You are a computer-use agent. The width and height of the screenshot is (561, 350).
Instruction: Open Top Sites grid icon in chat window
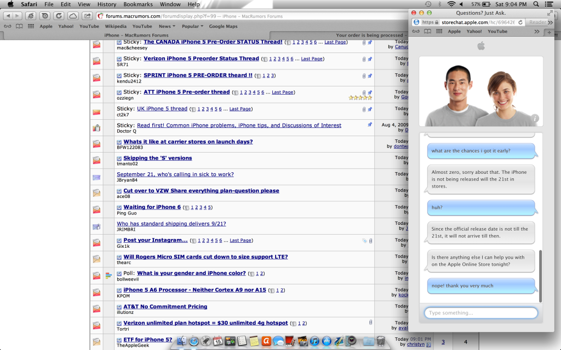[439, 31]
